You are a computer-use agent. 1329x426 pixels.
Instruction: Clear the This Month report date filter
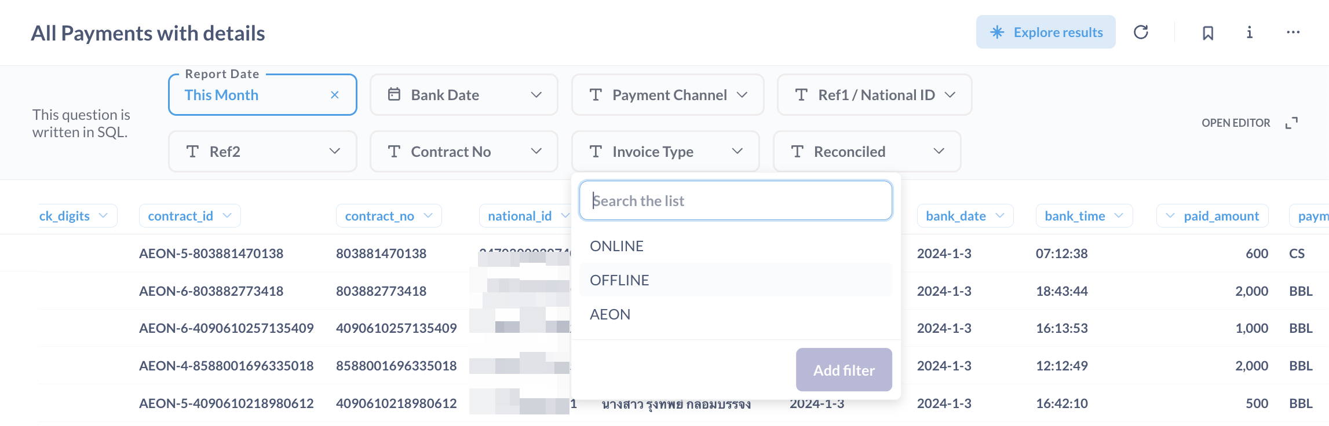point(334,95)
